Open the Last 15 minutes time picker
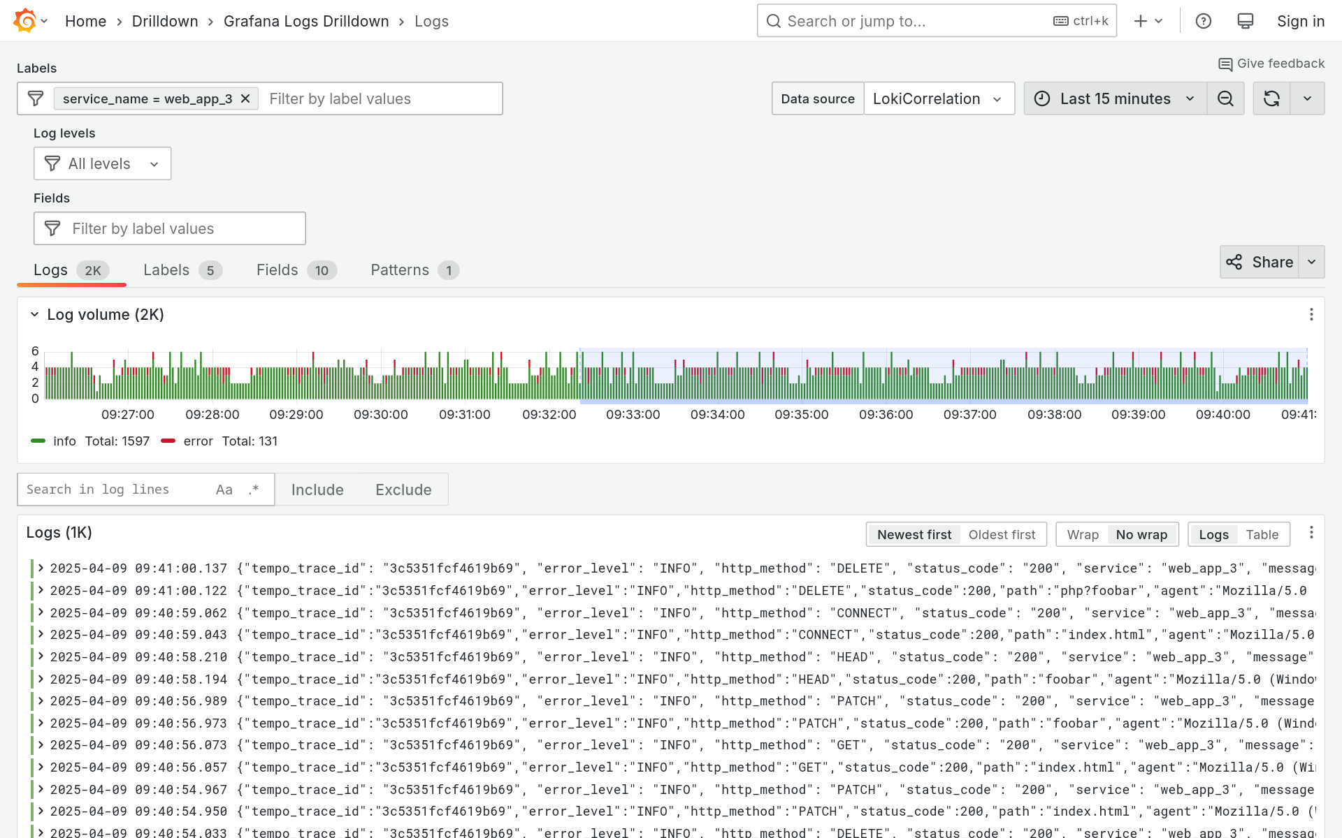Screen dimensions: 1342x838 [x=1116, y=98]
